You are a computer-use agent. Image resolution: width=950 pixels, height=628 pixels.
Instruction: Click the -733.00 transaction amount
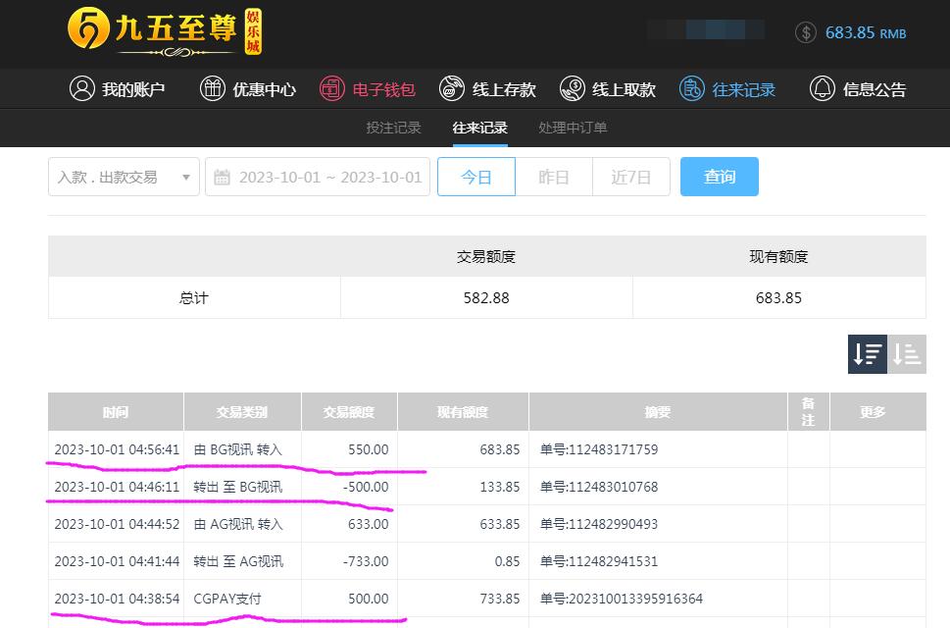(366, 561)
